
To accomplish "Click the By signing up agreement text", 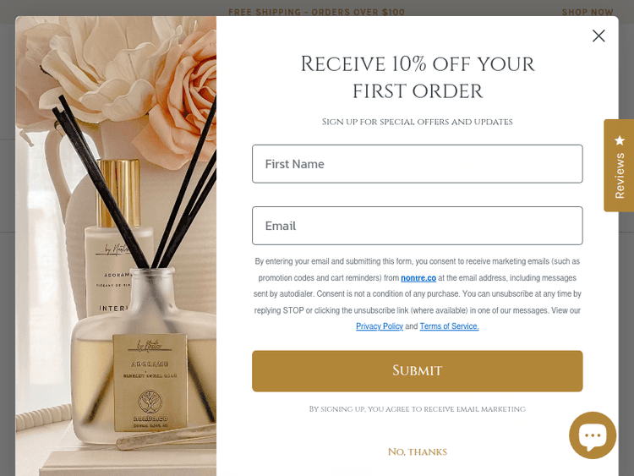I will point(418,409).
